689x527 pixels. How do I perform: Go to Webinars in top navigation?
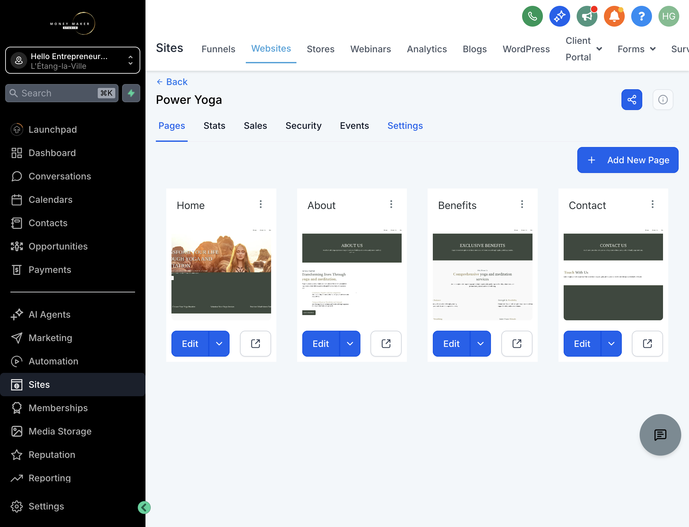pyautogui.click(x=370, y=49)
